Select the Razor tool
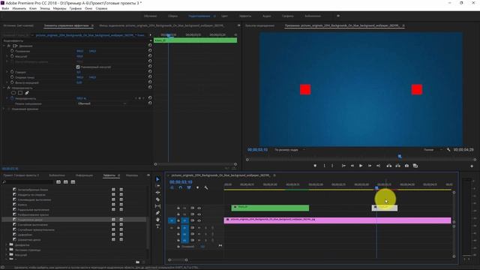Screen dimensions: 480x270 tap(157, 199)
